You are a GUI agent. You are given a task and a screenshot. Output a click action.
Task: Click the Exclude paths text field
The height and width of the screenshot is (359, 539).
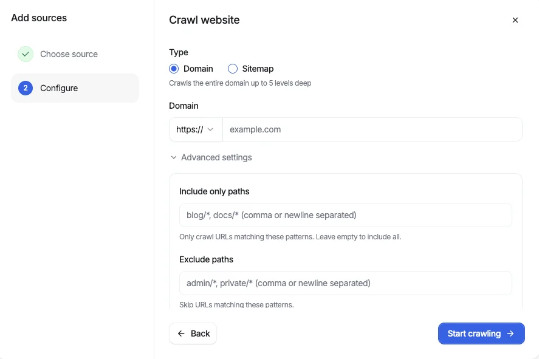[345, 283]
